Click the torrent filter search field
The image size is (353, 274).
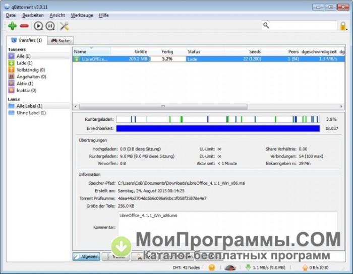(x=300, y=26)
